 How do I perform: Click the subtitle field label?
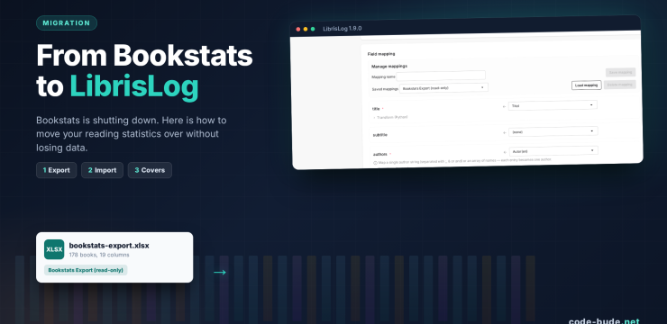(379, 135)
